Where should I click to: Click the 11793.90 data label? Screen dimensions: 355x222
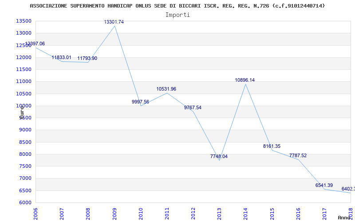[x=87, y=59]
